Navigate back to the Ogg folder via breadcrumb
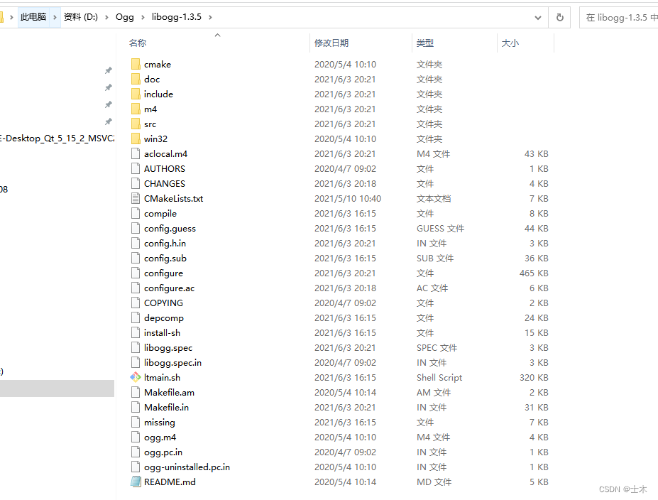Viewport: 658px width, 500px height. click(124, 16)
